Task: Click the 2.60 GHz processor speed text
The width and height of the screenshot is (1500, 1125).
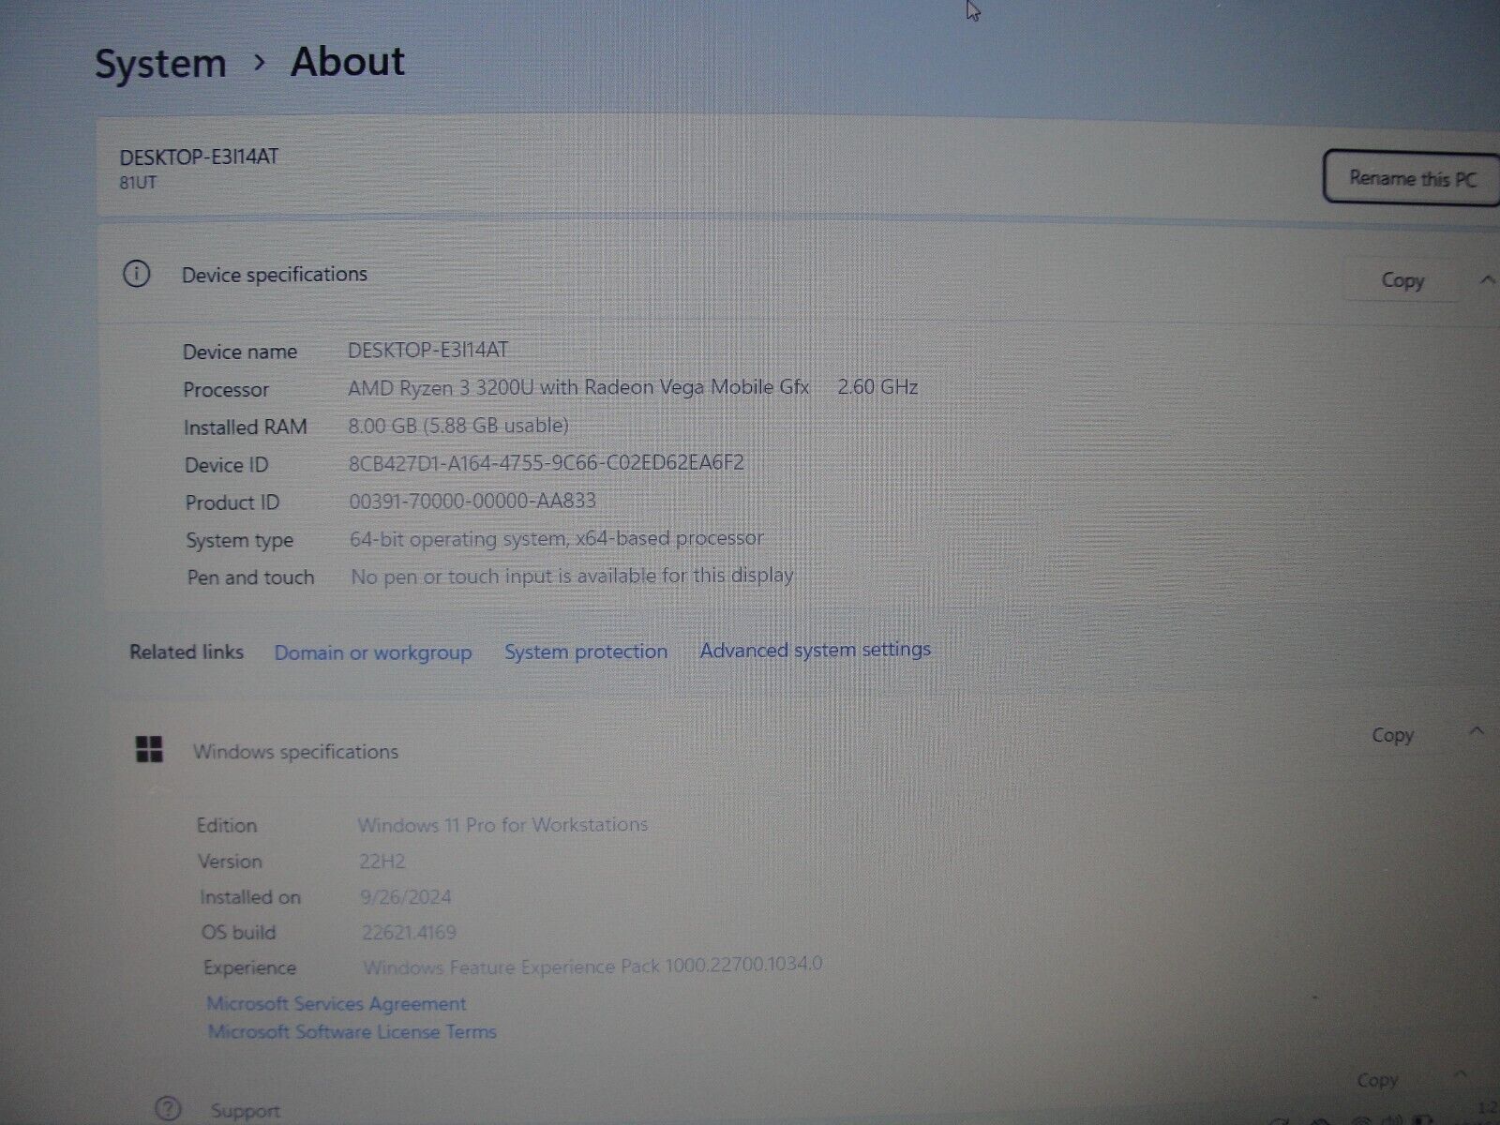Action: 877,386
